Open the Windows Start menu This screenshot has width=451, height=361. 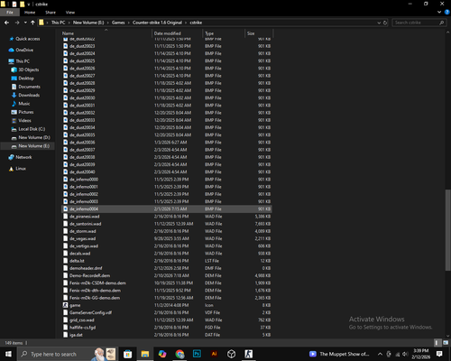pos(8,354)
